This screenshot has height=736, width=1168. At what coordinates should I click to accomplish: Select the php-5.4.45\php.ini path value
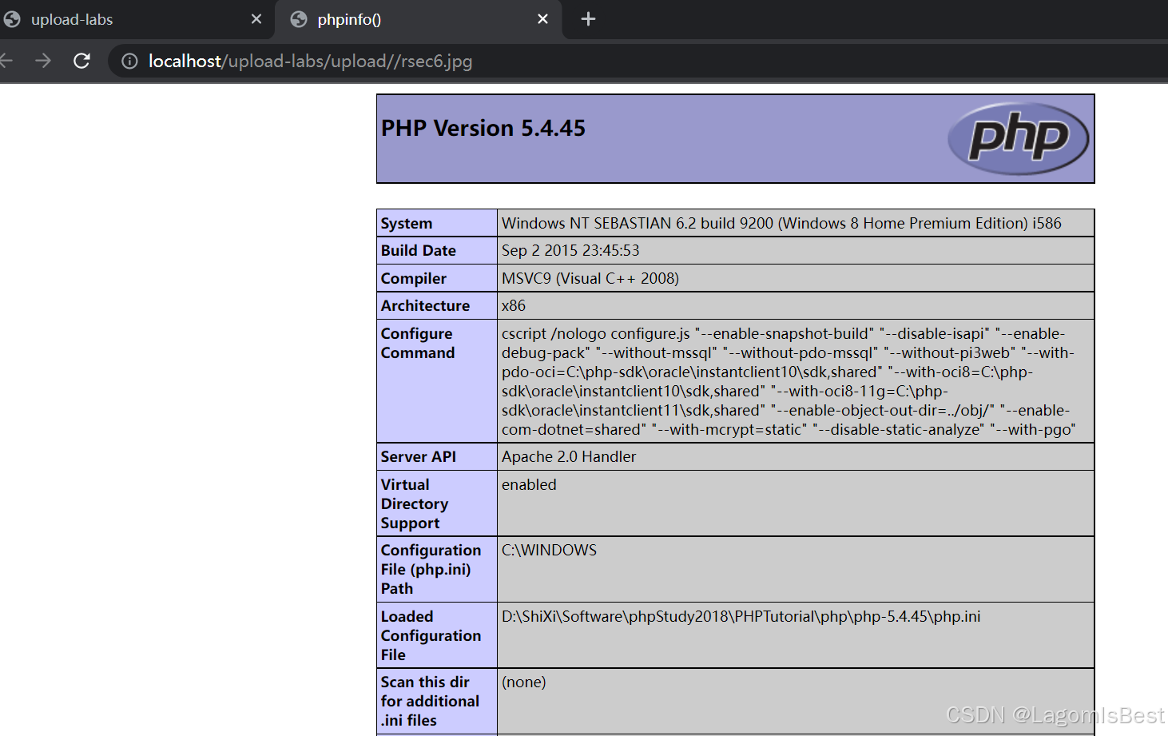pos(741,616)
